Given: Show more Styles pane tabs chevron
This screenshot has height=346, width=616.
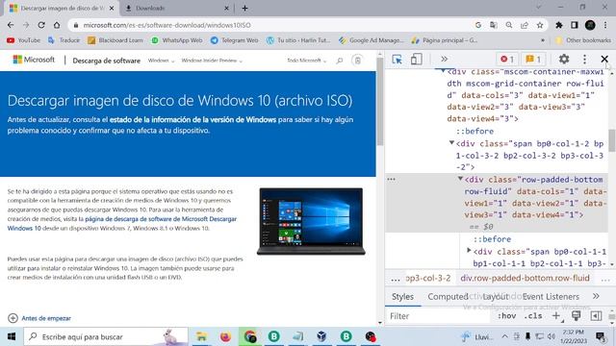Looking at the screenshot, I should [x=596, y=296].
